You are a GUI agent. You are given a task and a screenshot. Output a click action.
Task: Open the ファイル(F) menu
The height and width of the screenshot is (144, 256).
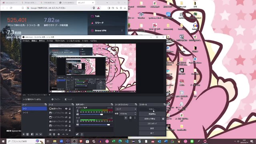pos(26,41)
